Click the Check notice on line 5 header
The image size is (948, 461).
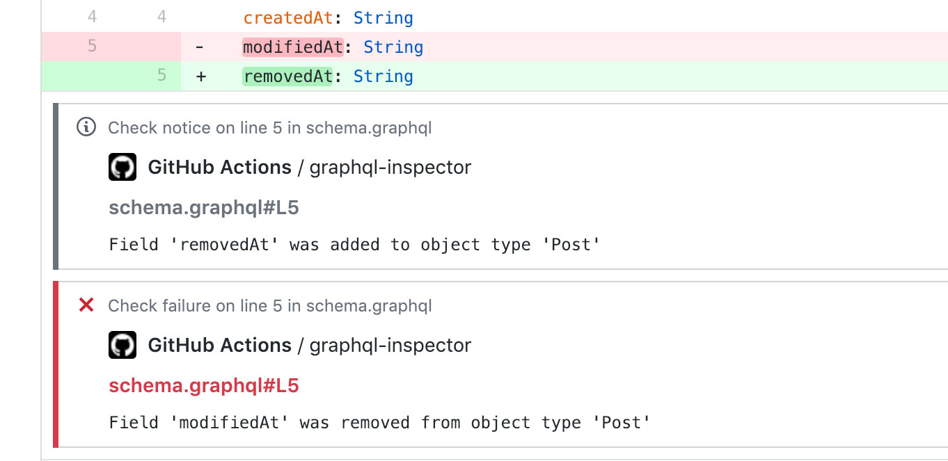269,127
